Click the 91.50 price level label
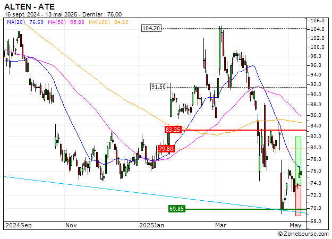This screenshot has width=332, height=239. (158, 87)
